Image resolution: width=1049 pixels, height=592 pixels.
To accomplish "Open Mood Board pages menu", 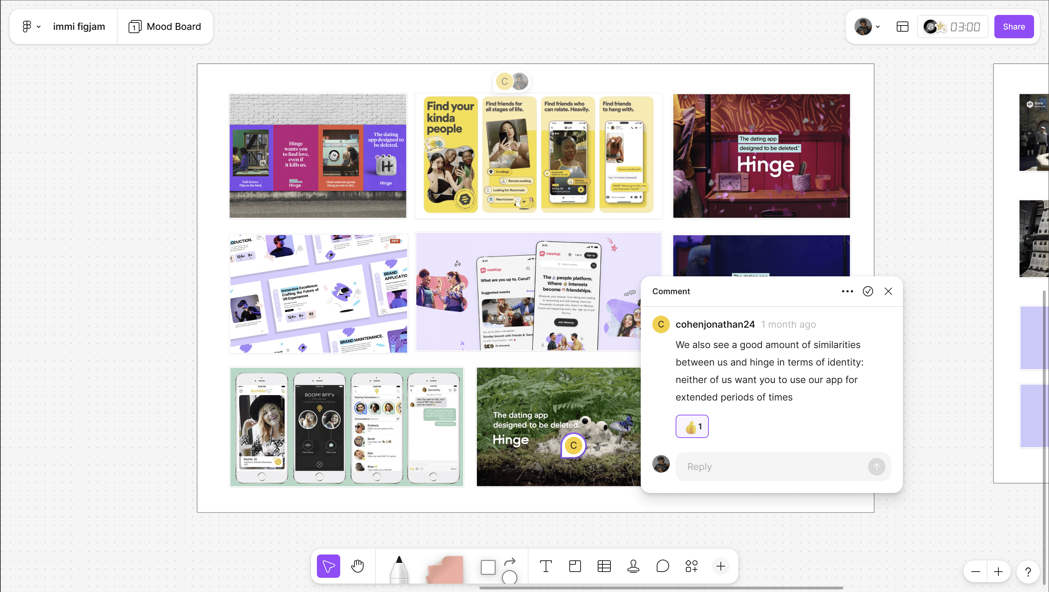I will tap(165, 27).
